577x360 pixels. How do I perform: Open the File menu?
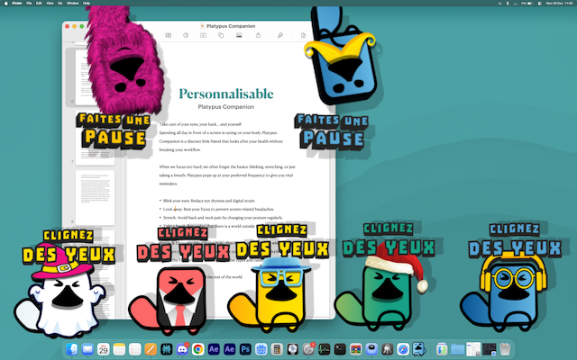pyautogui.click(x=29, y=4)
